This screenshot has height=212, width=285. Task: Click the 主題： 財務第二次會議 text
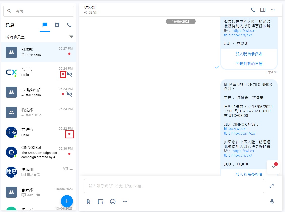(244, 98)
